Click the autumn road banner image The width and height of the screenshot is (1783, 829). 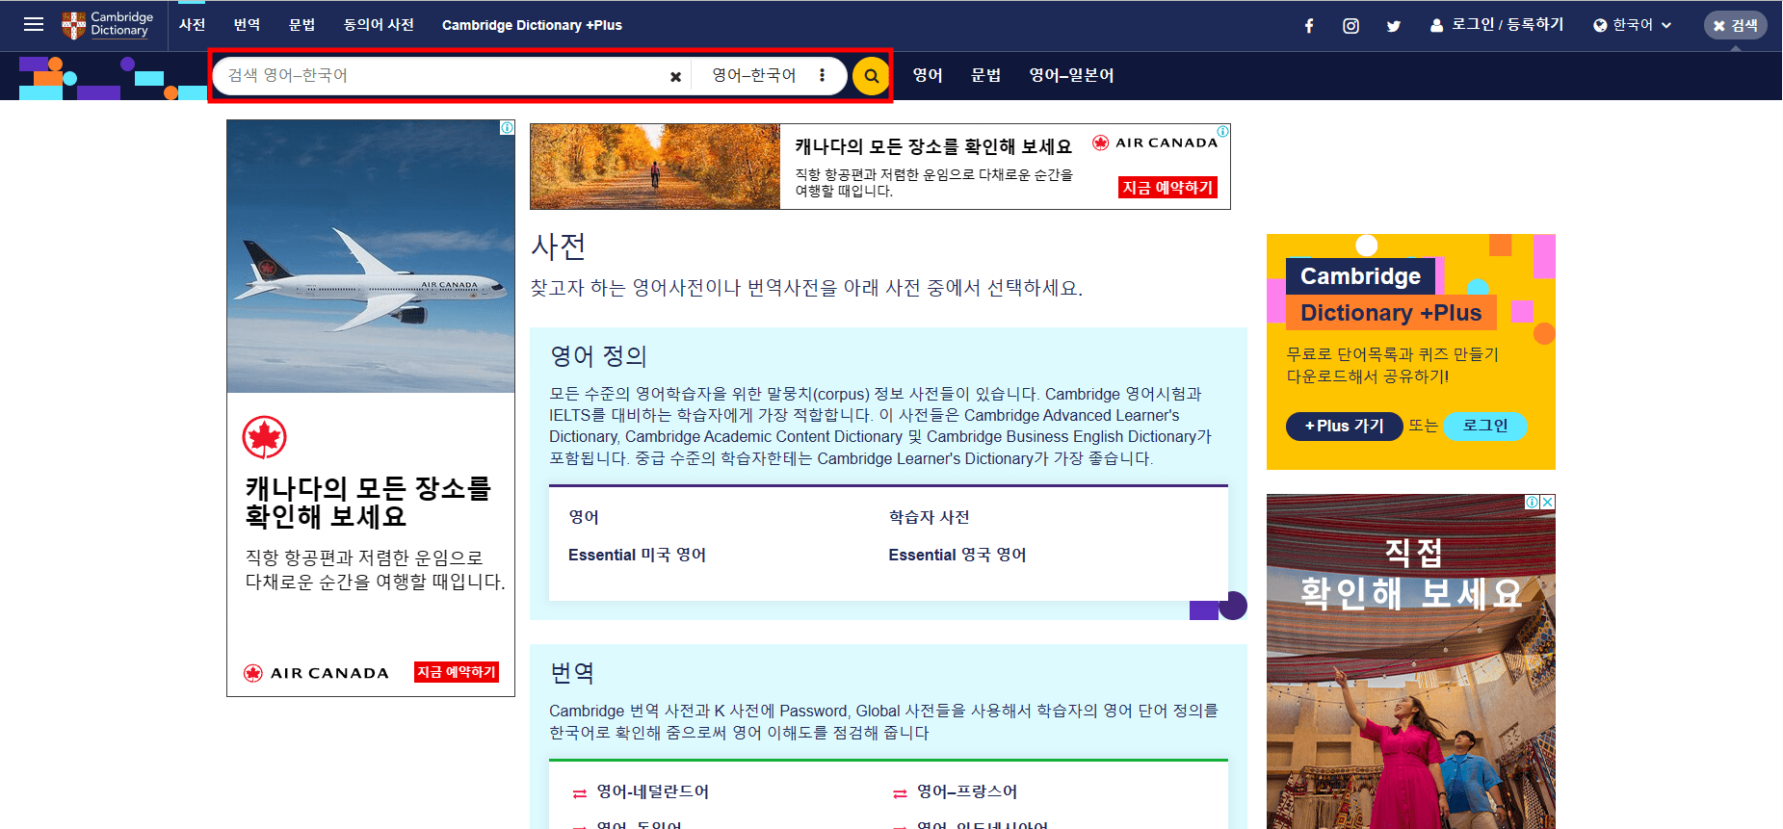(655, 167)
